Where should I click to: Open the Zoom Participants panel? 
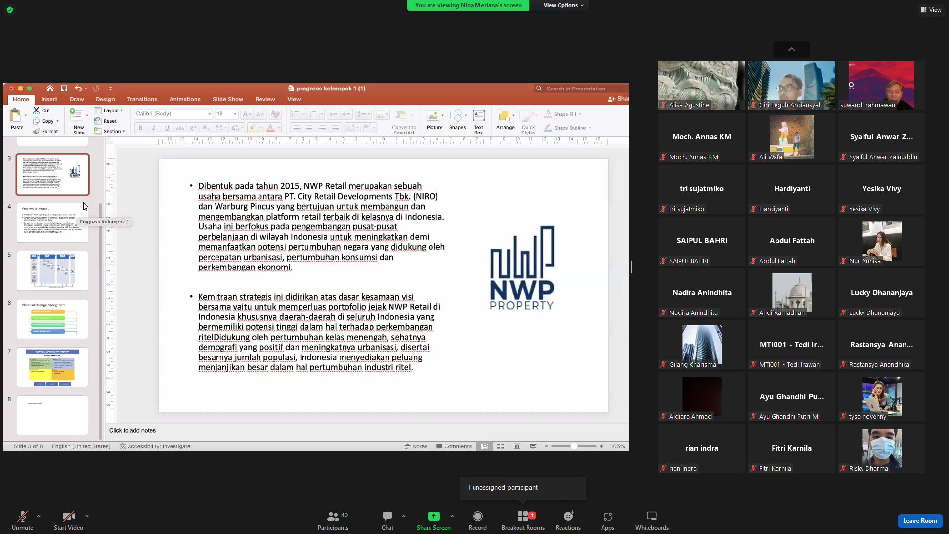click(333, 521)
